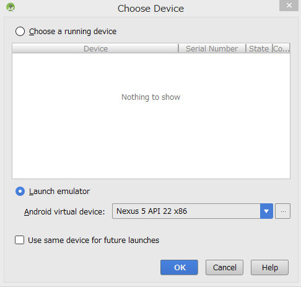Click the Choose Device title bar
The image size is (301, 287).
pos(150,9)
